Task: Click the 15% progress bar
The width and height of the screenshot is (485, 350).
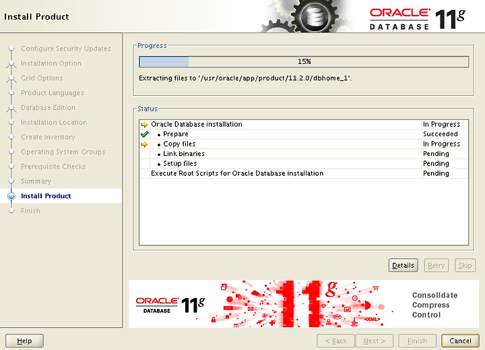Action: 304,61
